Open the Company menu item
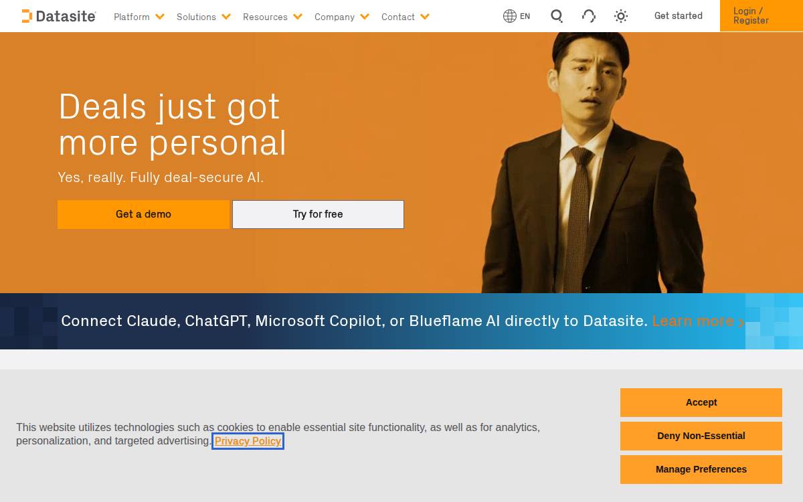 point(335,17)
